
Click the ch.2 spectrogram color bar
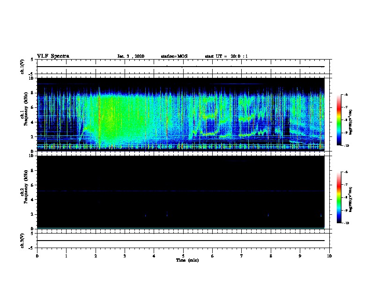click(x=339, y=197)
